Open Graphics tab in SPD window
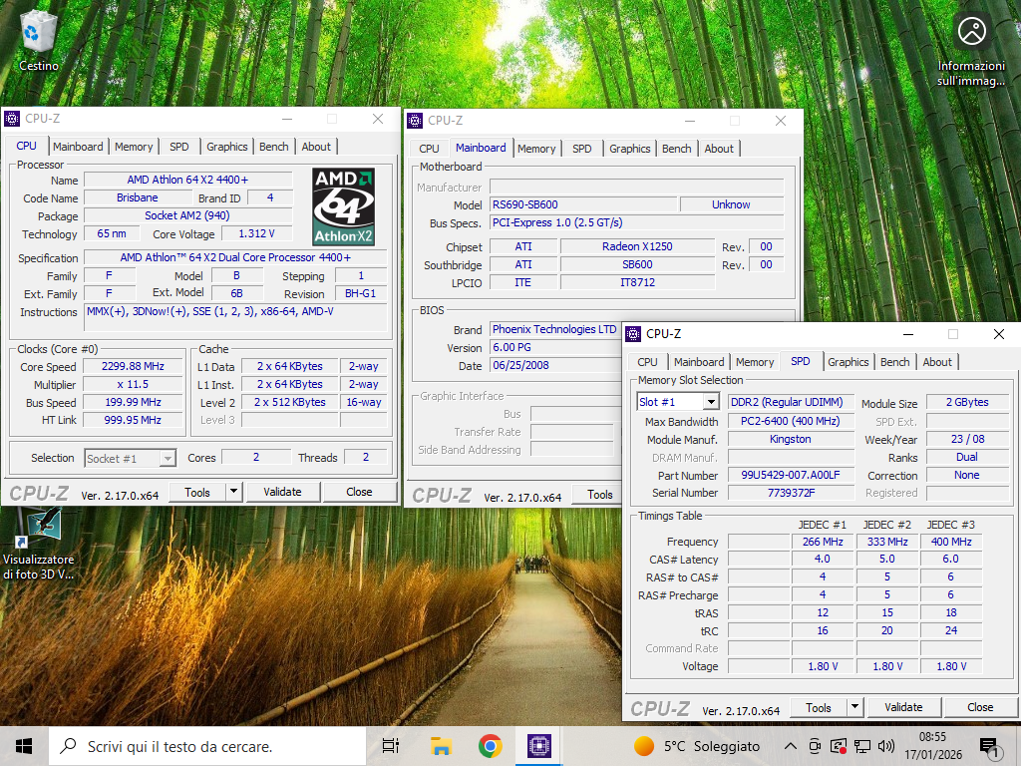 coord(848,362)
